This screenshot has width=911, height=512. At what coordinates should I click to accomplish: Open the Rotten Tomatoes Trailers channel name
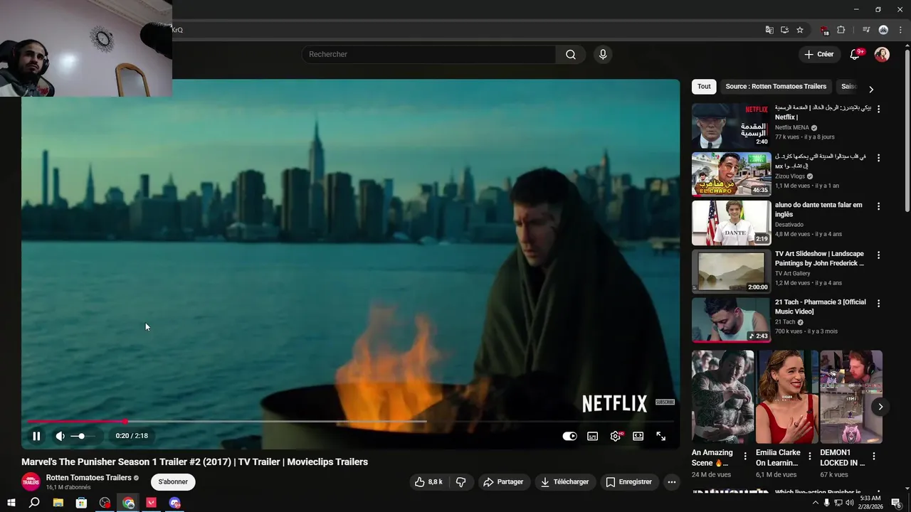coord(88,478)
